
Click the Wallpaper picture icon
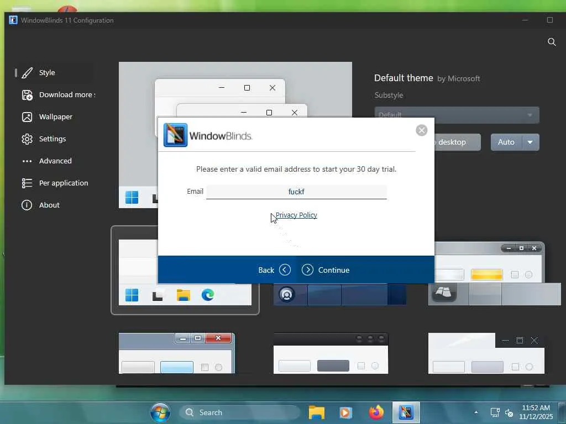point(27,117)
